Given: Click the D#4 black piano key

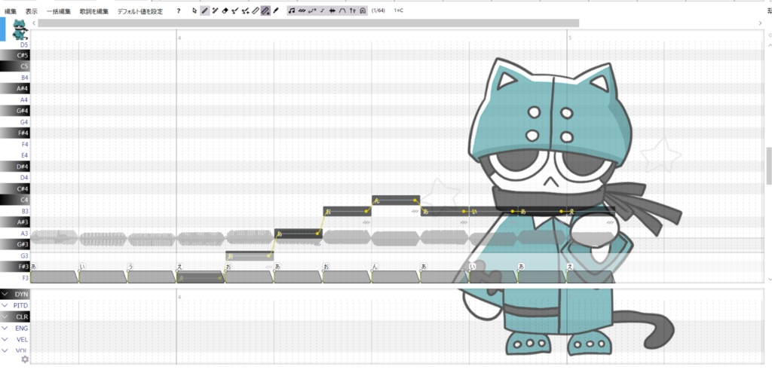Looking at the screenshot, I should [15, 167].
